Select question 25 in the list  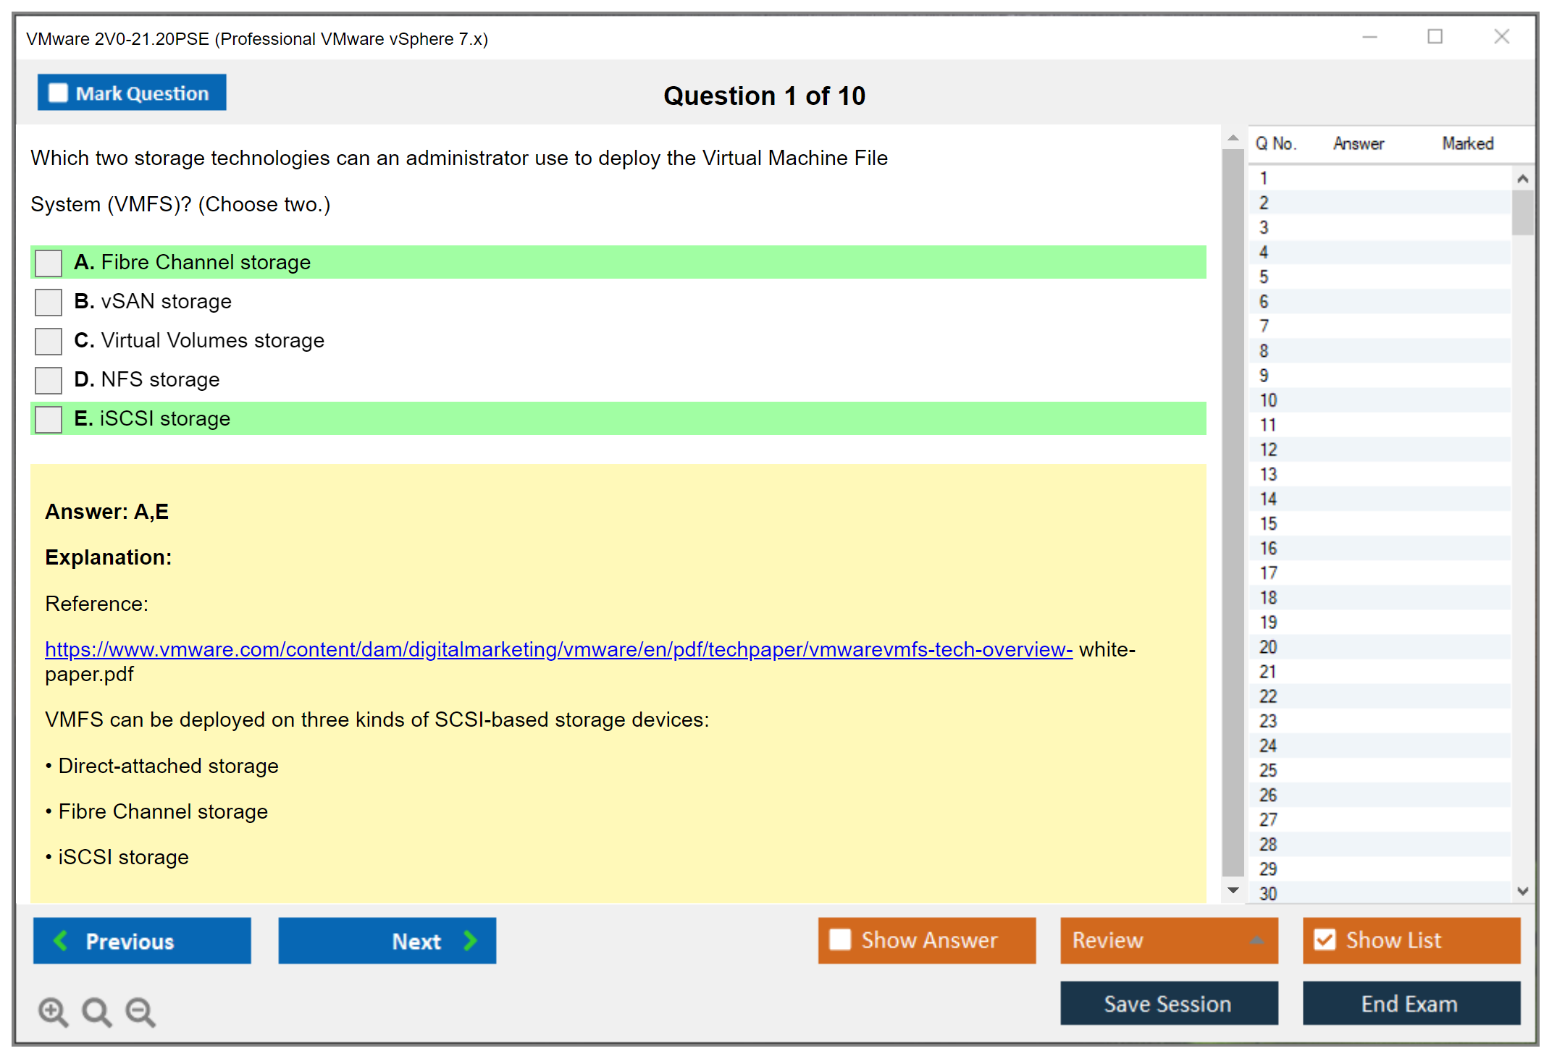1269,770
